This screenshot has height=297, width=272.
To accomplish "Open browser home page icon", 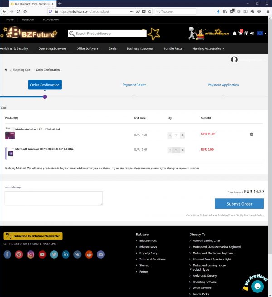I will tap(25, 11).
